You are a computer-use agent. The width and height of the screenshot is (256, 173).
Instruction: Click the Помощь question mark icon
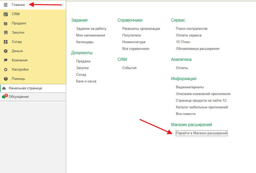(x=6, y=79)
